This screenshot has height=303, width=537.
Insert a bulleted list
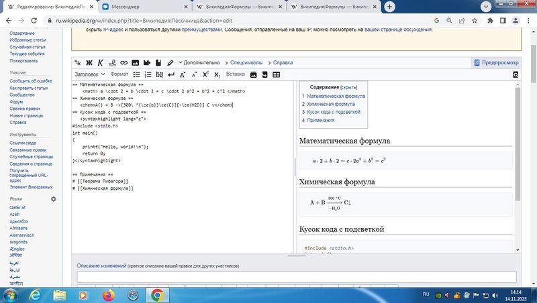point(137,74)
